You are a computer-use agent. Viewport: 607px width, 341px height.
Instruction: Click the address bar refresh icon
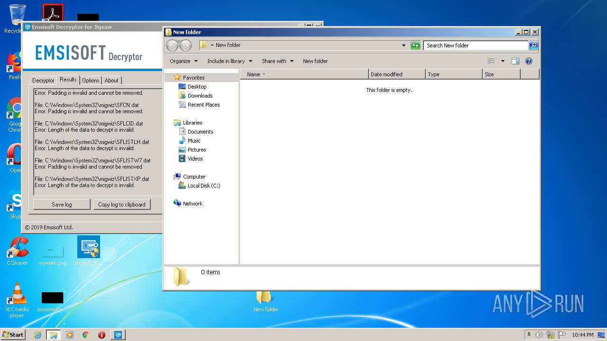tap(415, 45)
